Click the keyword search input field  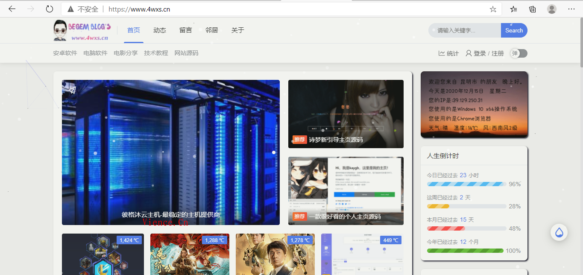pos(466,30)
